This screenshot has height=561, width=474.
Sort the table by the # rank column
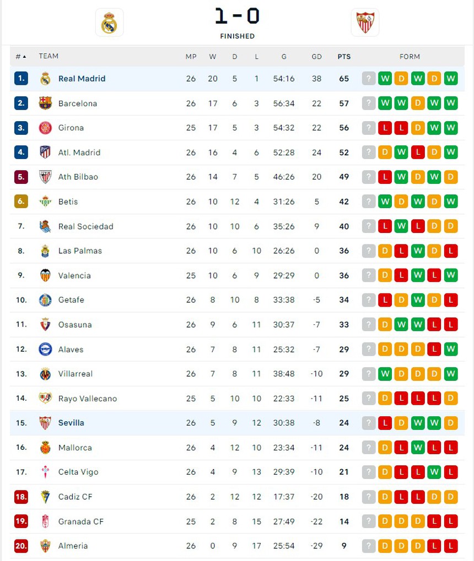21,57
